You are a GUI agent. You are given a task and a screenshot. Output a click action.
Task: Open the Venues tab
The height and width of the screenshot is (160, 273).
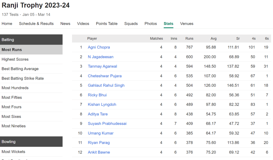(x=187, y=24)
